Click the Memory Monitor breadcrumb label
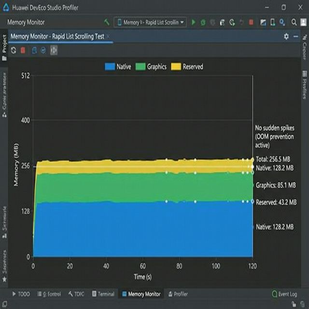309x309 pixels. coord(26,22)
